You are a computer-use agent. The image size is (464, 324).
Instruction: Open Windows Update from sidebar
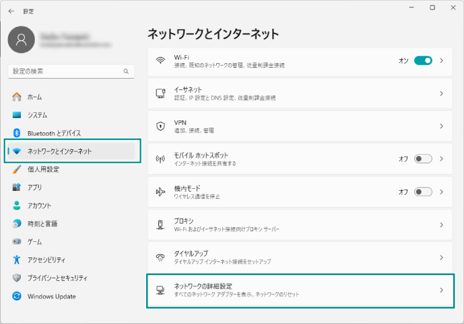(51, 296)
